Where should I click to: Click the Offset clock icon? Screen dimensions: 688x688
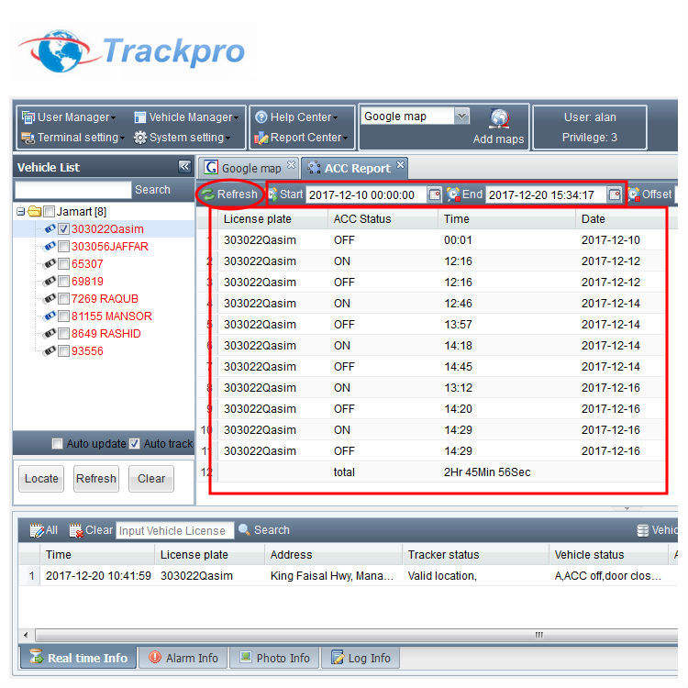(x=634, y=194)
